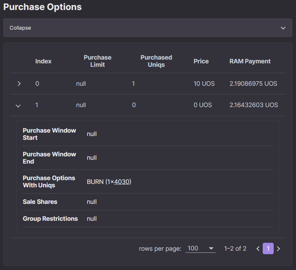The height and width of the screenshot is (270, 296).
Task: Click the Price column header
Action: click(201, 61)
